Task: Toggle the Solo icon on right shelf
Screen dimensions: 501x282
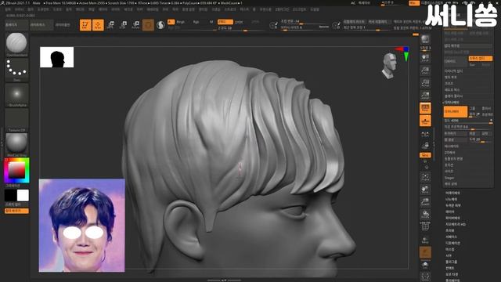Action: [x=425, y=265]
